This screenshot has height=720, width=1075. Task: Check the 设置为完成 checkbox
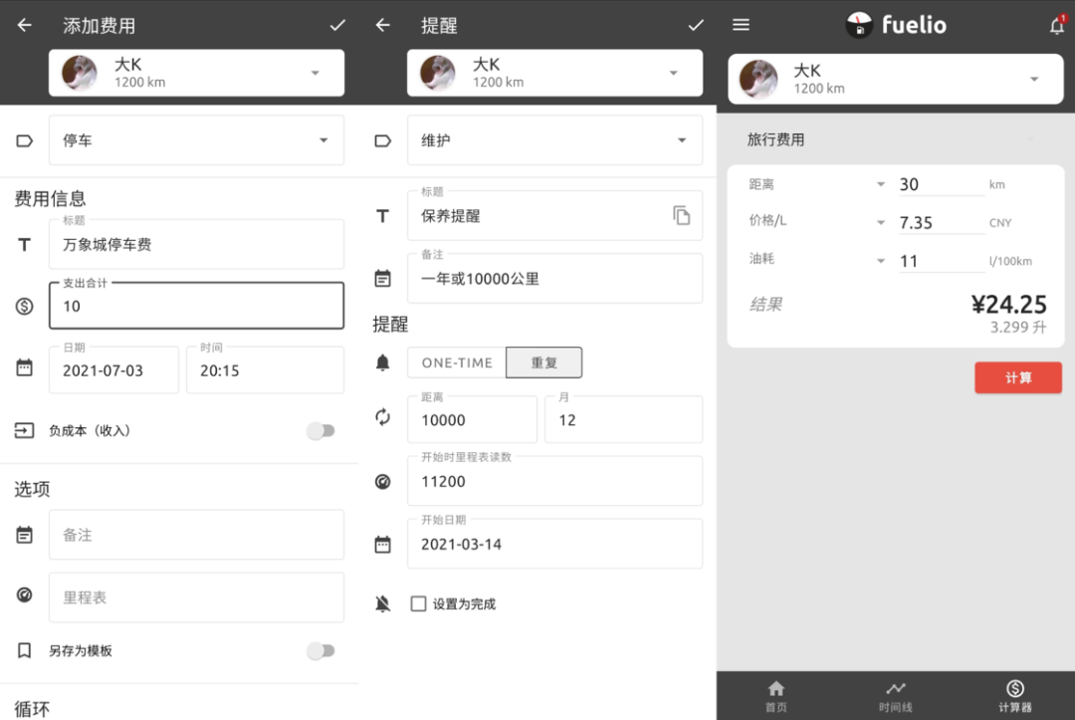coord(419,603)
